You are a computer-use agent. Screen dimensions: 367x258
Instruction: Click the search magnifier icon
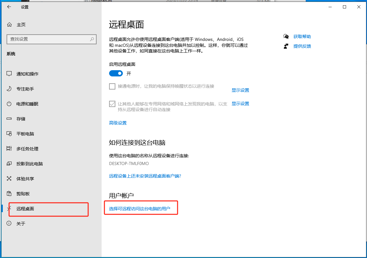pos(92,39)
